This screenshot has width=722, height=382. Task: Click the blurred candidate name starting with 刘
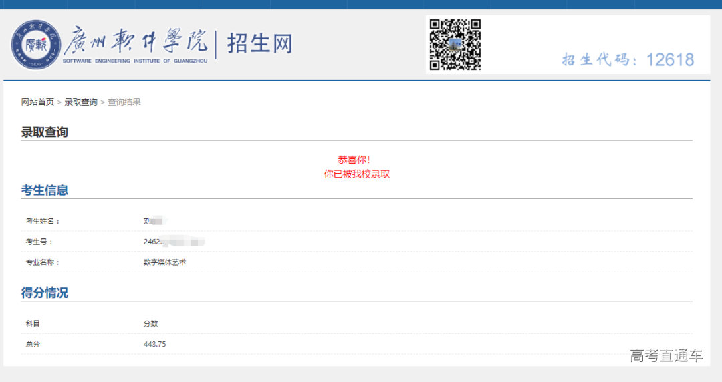point(154,221)
